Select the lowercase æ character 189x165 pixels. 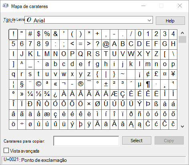point(47,115)
